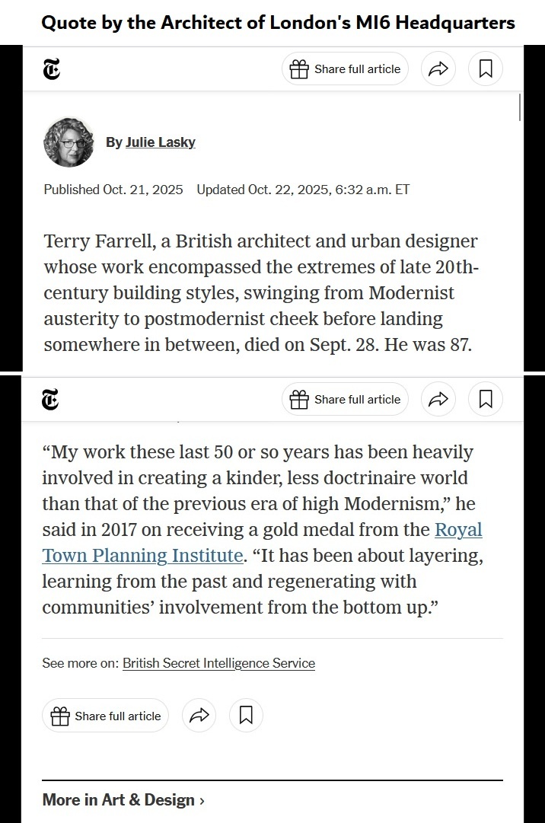Click gift icon in share button below article

[60, 716]
